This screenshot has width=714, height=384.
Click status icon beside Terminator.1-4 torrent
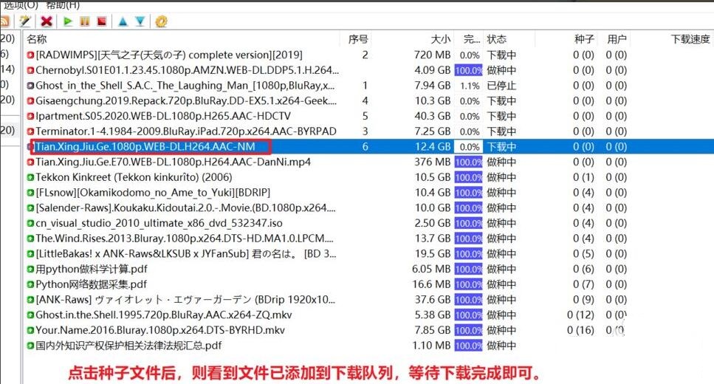[30, 131]
